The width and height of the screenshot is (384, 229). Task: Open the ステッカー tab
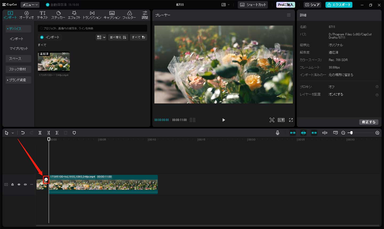[x=58, y=15]
